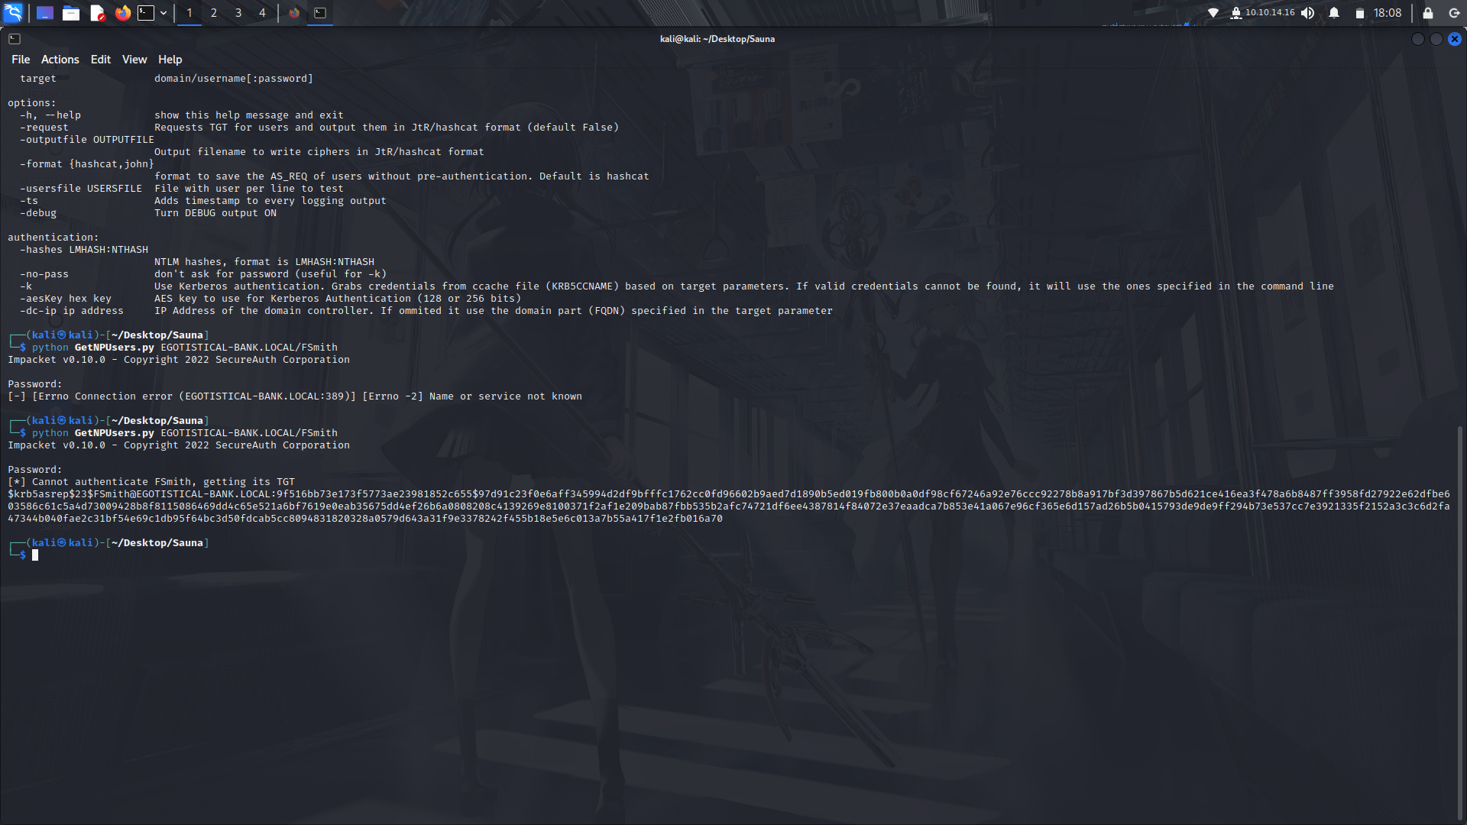Open the Kali applications menu

13,12
